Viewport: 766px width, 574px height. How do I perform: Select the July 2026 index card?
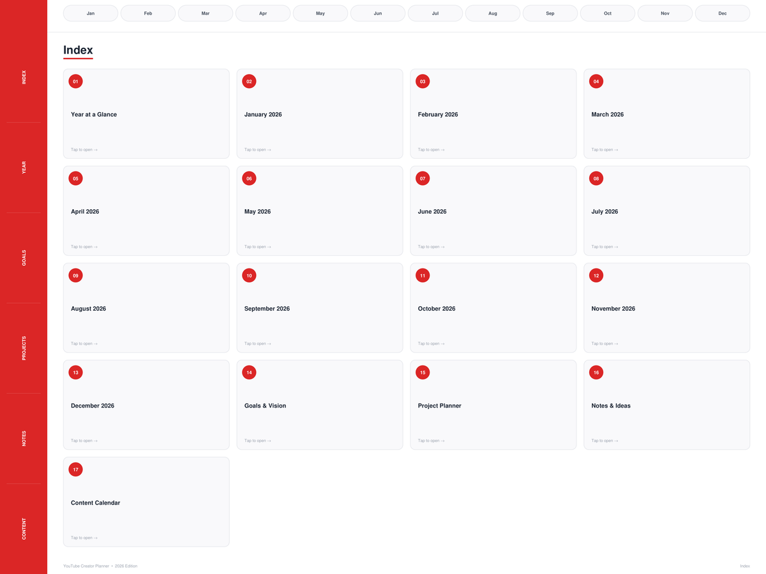coord(667,210)
